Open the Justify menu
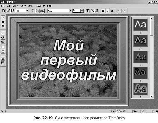Screen dimensions: 158x123 (x=23, y=6)
